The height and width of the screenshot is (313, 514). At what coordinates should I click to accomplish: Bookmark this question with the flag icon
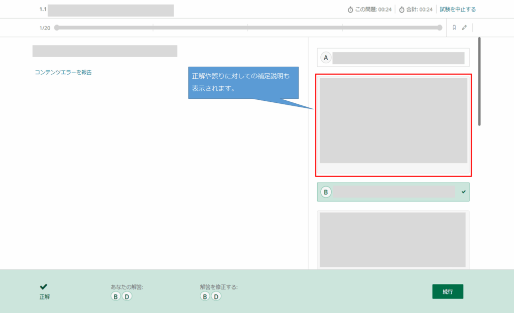click(454, 28)
